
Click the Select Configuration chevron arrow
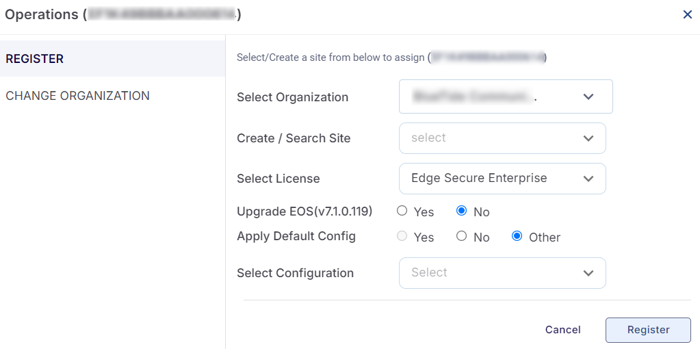point(588,273)
